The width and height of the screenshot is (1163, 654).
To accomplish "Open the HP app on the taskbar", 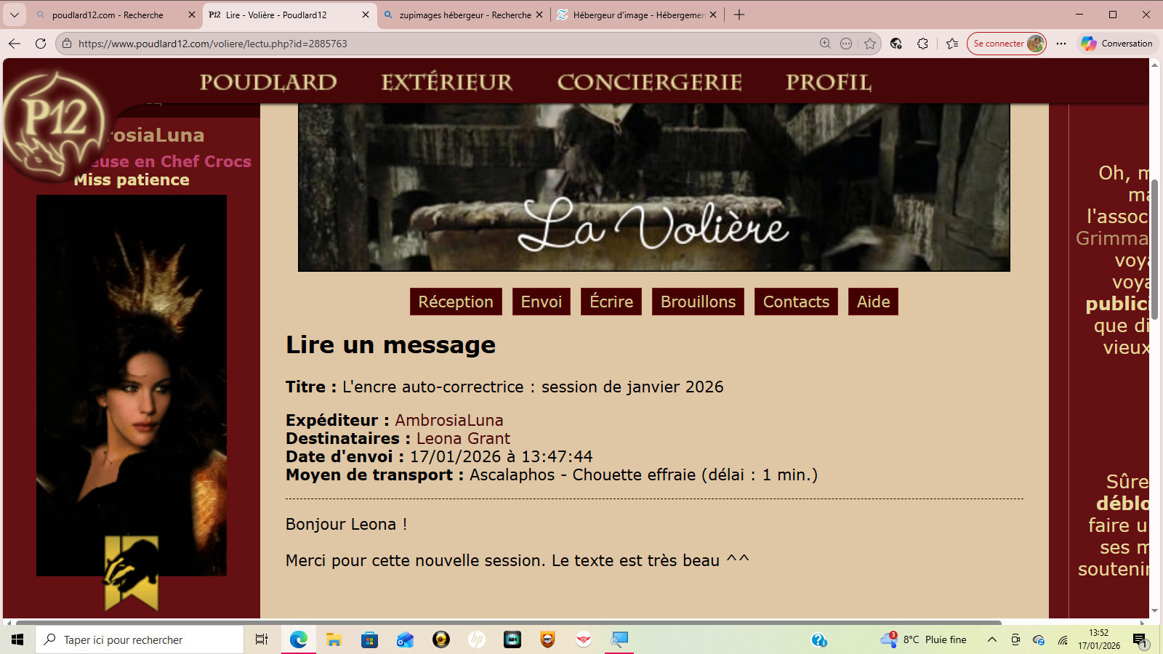I will point(477,639).
